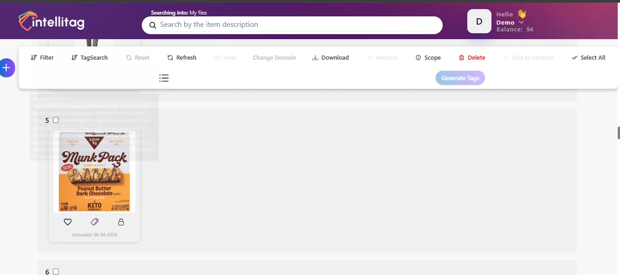The image size is (620, 275).
Task: Click the 'Uploaded: 06-04-2026' text
Action: (94, 235)
